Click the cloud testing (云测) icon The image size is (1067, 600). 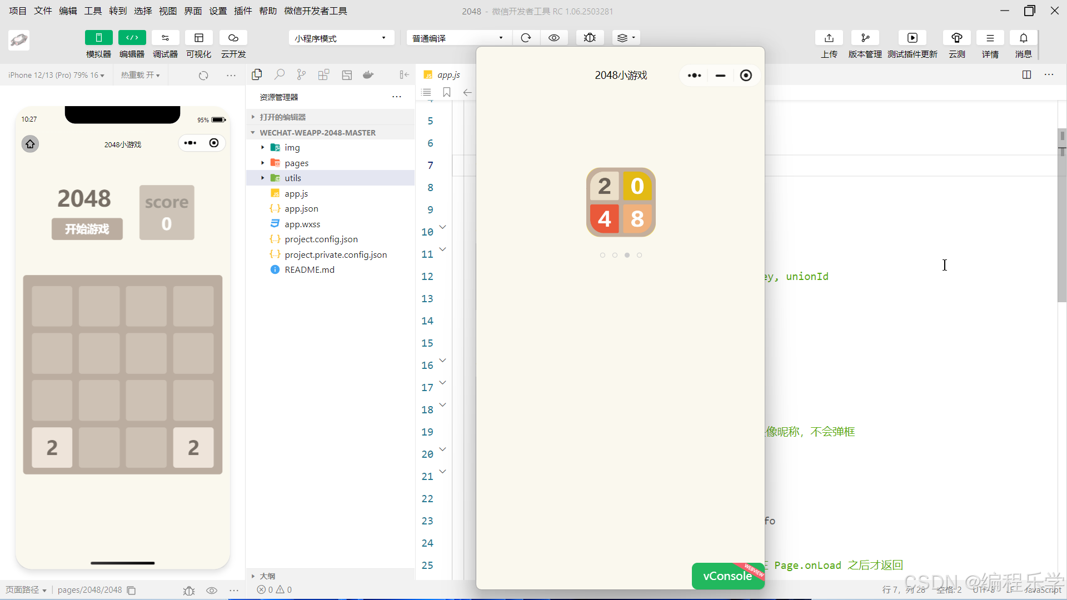(956, 38)
